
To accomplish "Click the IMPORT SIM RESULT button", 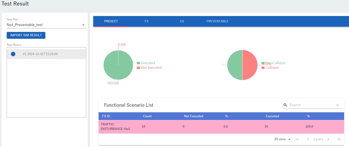I will point(26,35).
